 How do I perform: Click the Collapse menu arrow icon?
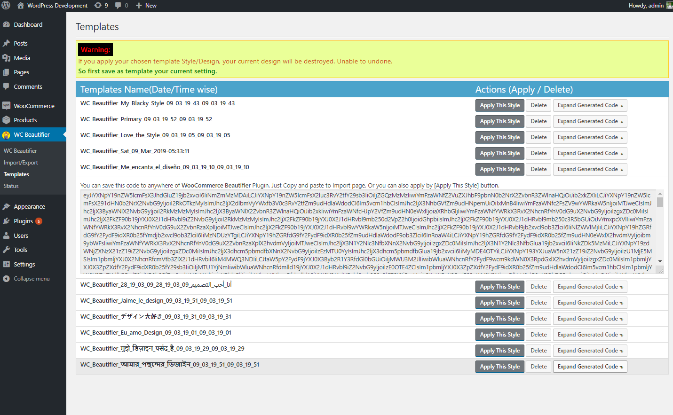(x=6, y=279)
